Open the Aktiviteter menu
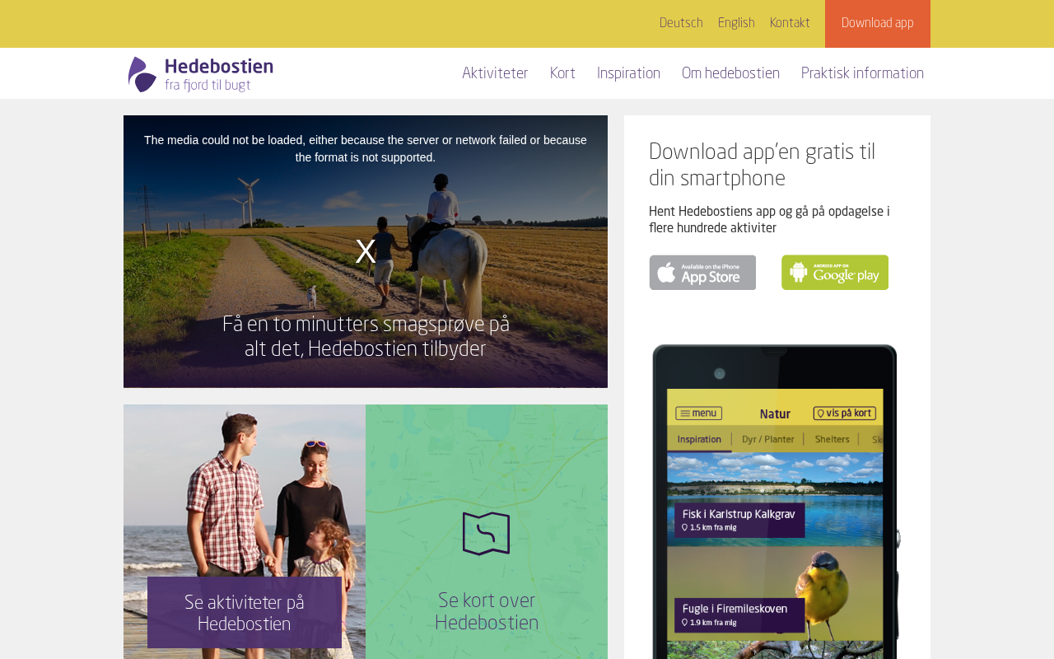The width and height of the screenshot is (1054, 659). coord(495,74)
